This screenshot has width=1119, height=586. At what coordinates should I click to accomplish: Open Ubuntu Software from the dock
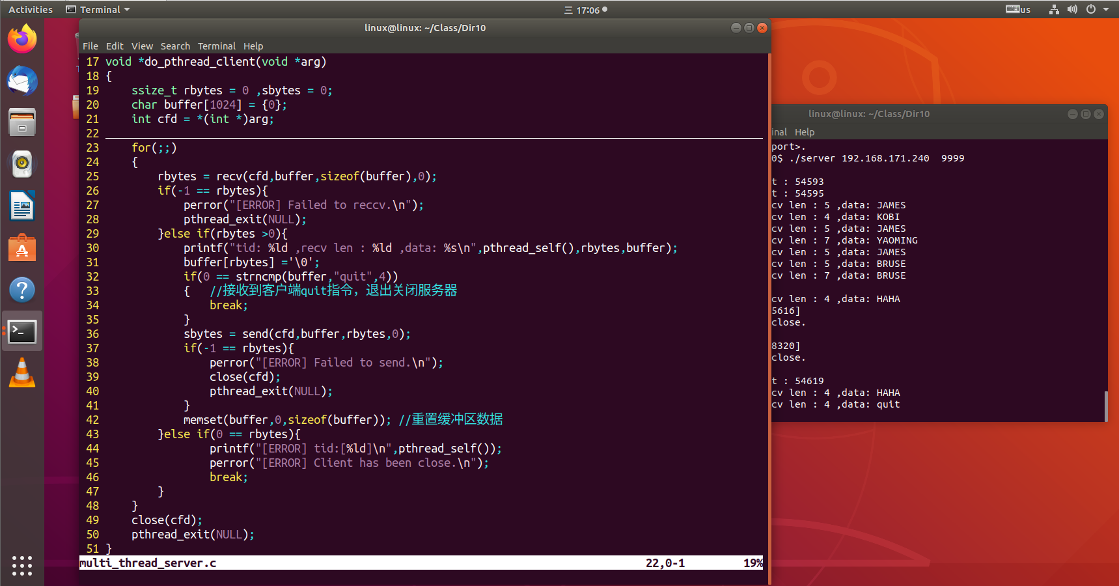22,247
